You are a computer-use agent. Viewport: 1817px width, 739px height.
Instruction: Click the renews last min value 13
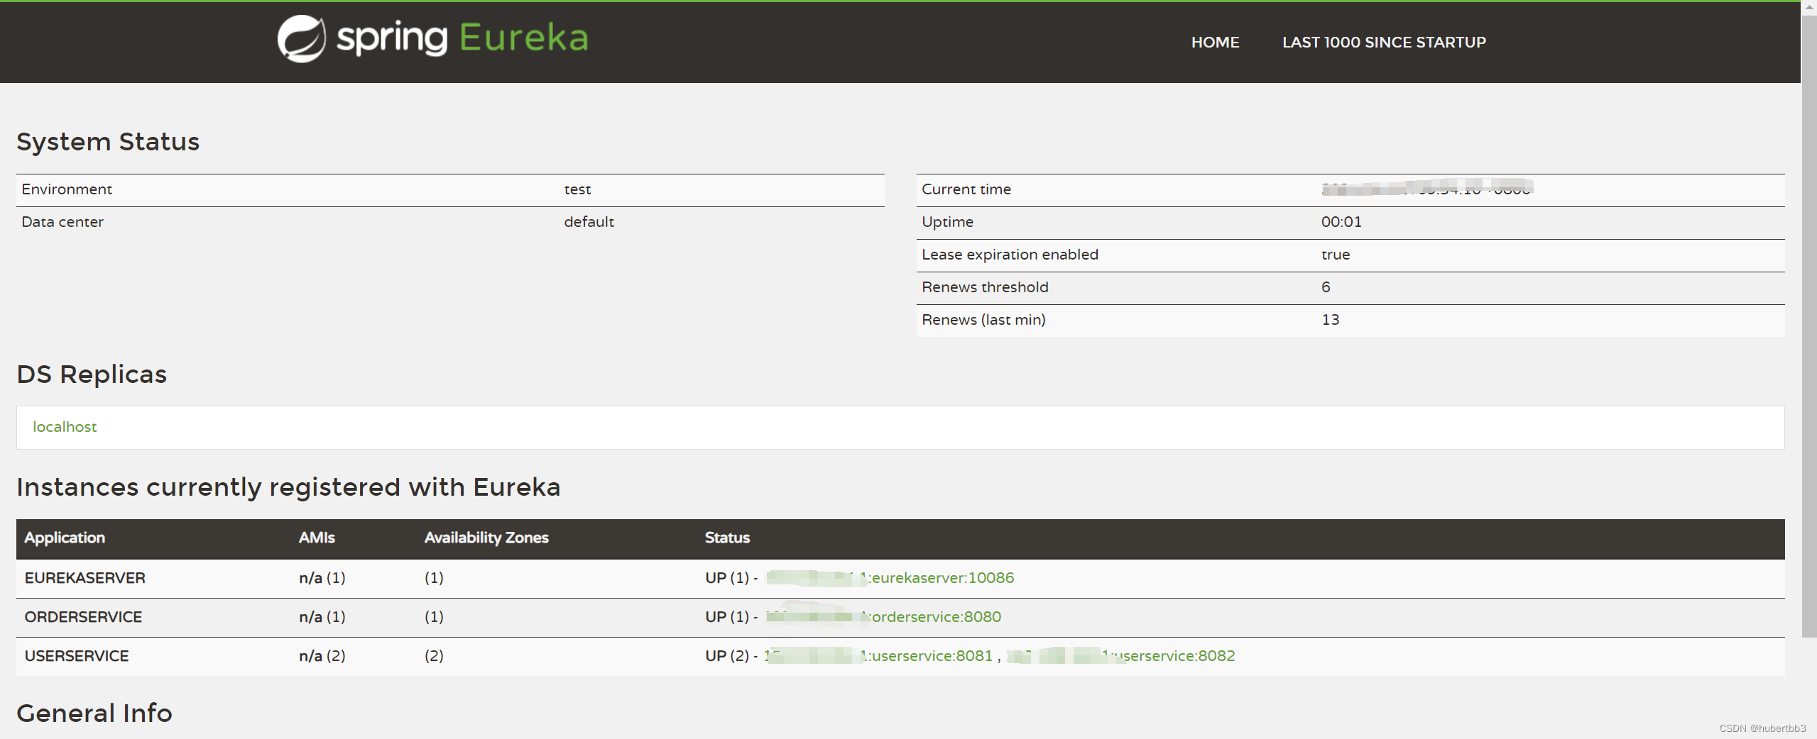pyautogui.click(x=1330, y=320)
